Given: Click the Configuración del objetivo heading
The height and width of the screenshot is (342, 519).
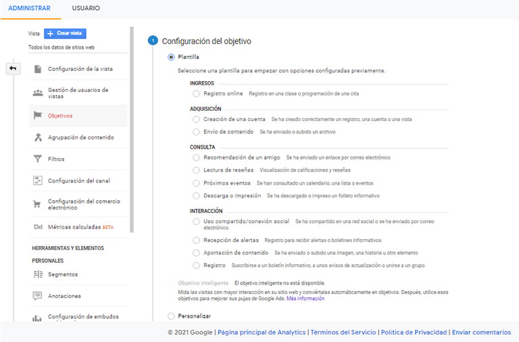Looking at the screenshot, I should coord(207,41).
